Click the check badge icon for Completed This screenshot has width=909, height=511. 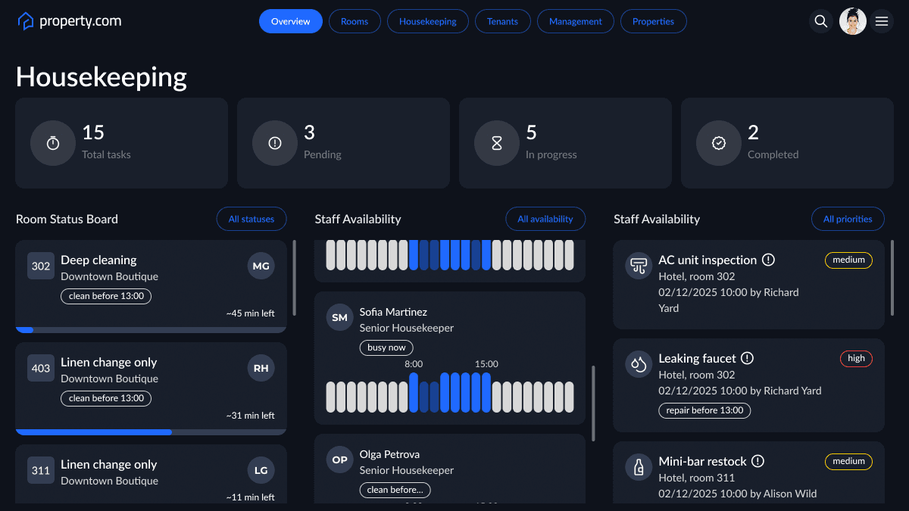pos(719,143)
